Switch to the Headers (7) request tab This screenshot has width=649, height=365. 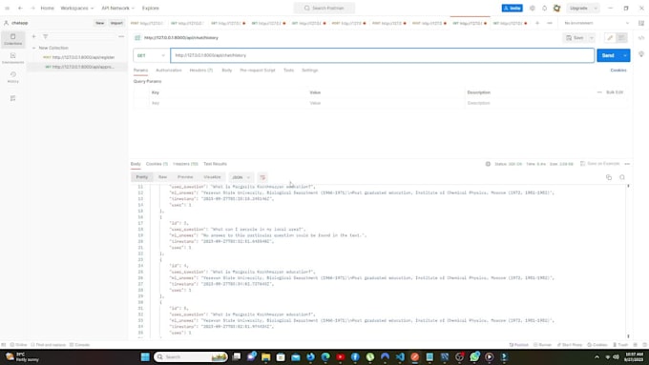coord(201,71)
